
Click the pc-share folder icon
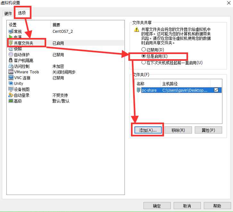click(x=139, y=90)
